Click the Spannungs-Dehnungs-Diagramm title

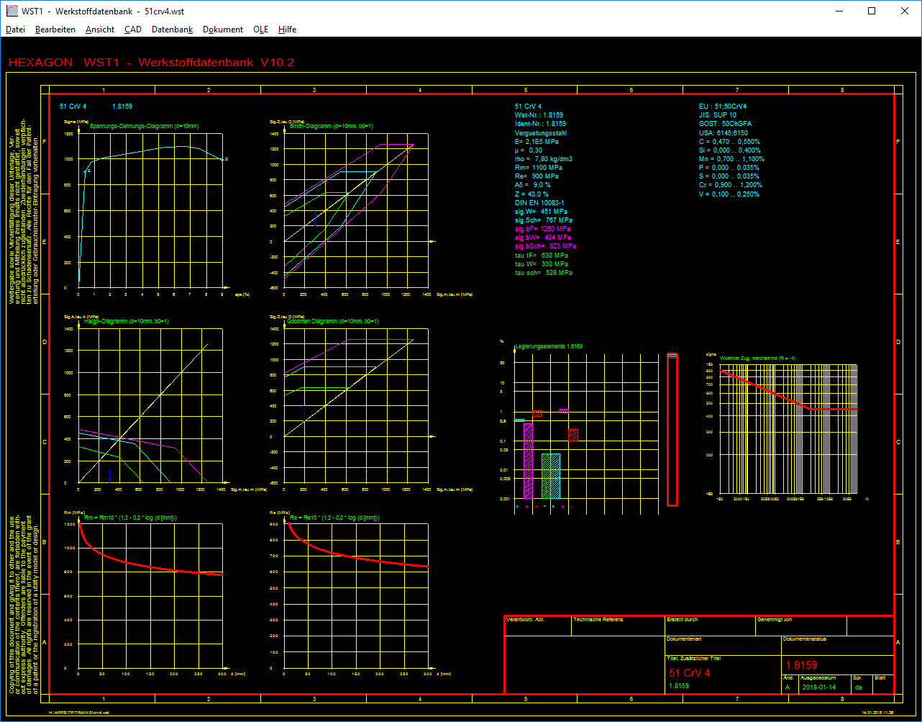[x=144, y=126]
